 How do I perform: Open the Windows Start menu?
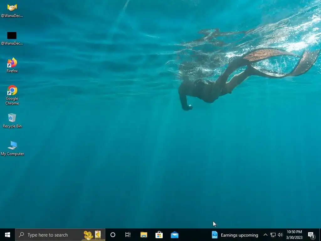click(x=8, y=235)
